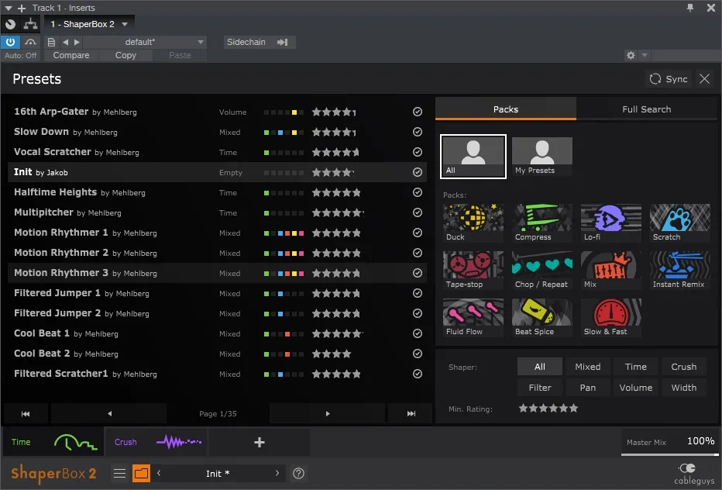Expand the Track 1 Inserts window menu arrow

[x=9, y=8]
